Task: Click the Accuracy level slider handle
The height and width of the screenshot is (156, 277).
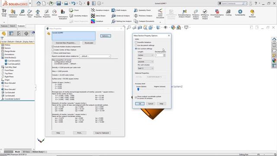Action: tap(138, 90)
